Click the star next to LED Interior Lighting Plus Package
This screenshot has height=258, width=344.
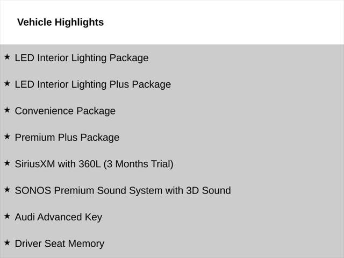(7, 83)
